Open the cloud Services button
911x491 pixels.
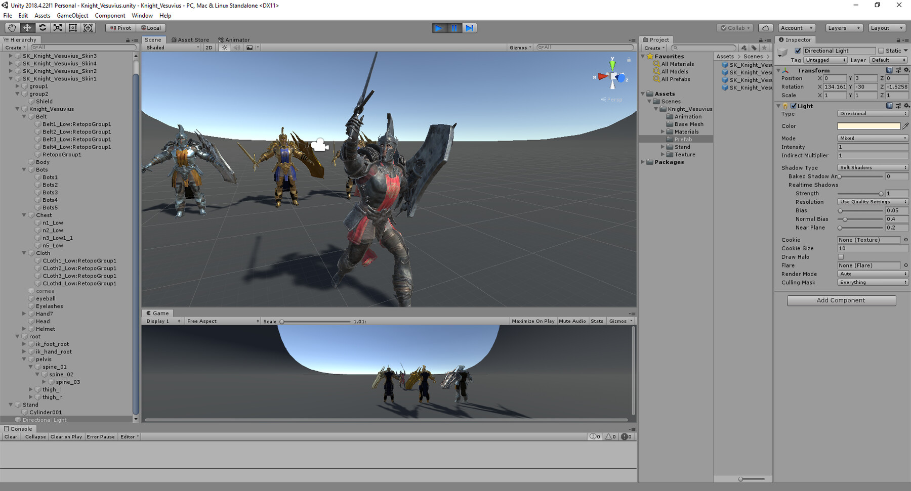[766, 28]
